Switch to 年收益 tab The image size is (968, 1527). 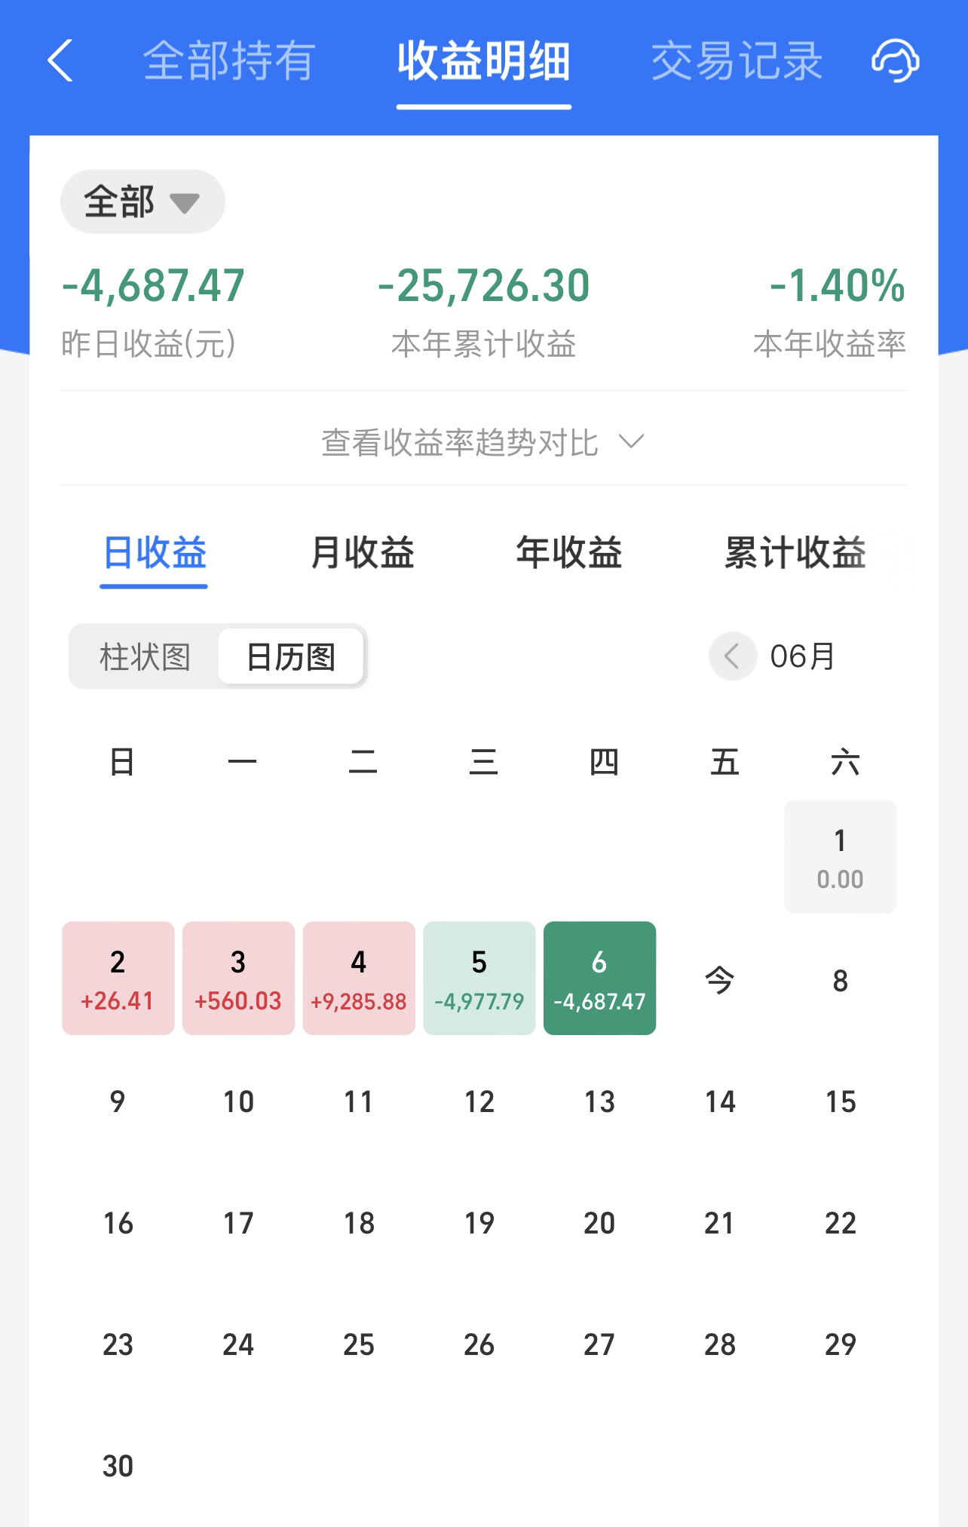point(569,552)
